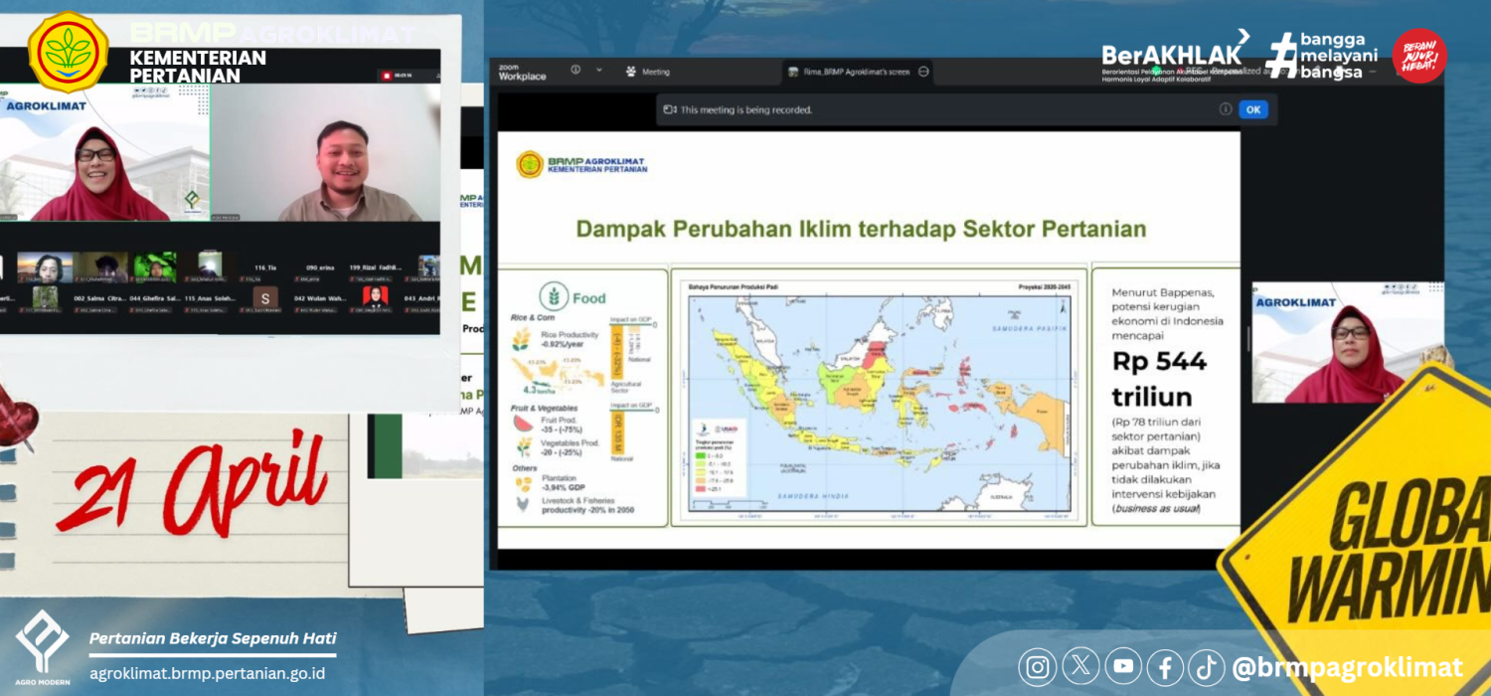
Task: Open the YouTube icon
Action: coord(1122,667)
